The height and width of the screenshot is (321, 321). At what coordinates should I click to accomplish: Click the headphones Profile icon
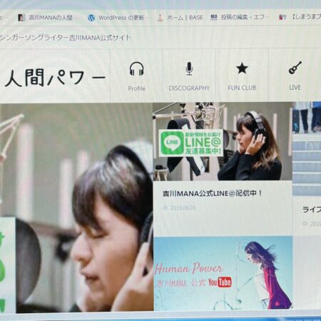pyautogui.click(x=137, y=68)
